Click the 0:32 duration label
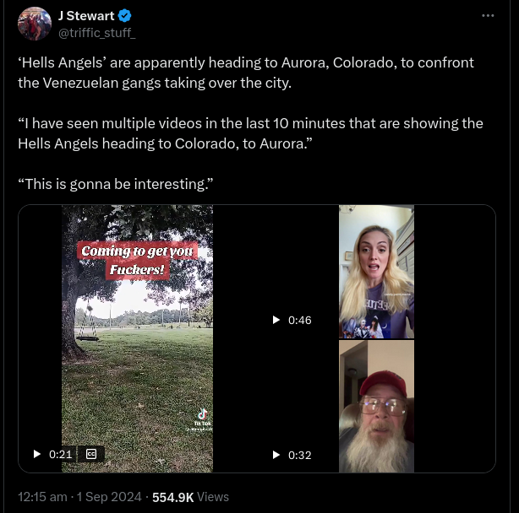519x513 pixels. 300,455
